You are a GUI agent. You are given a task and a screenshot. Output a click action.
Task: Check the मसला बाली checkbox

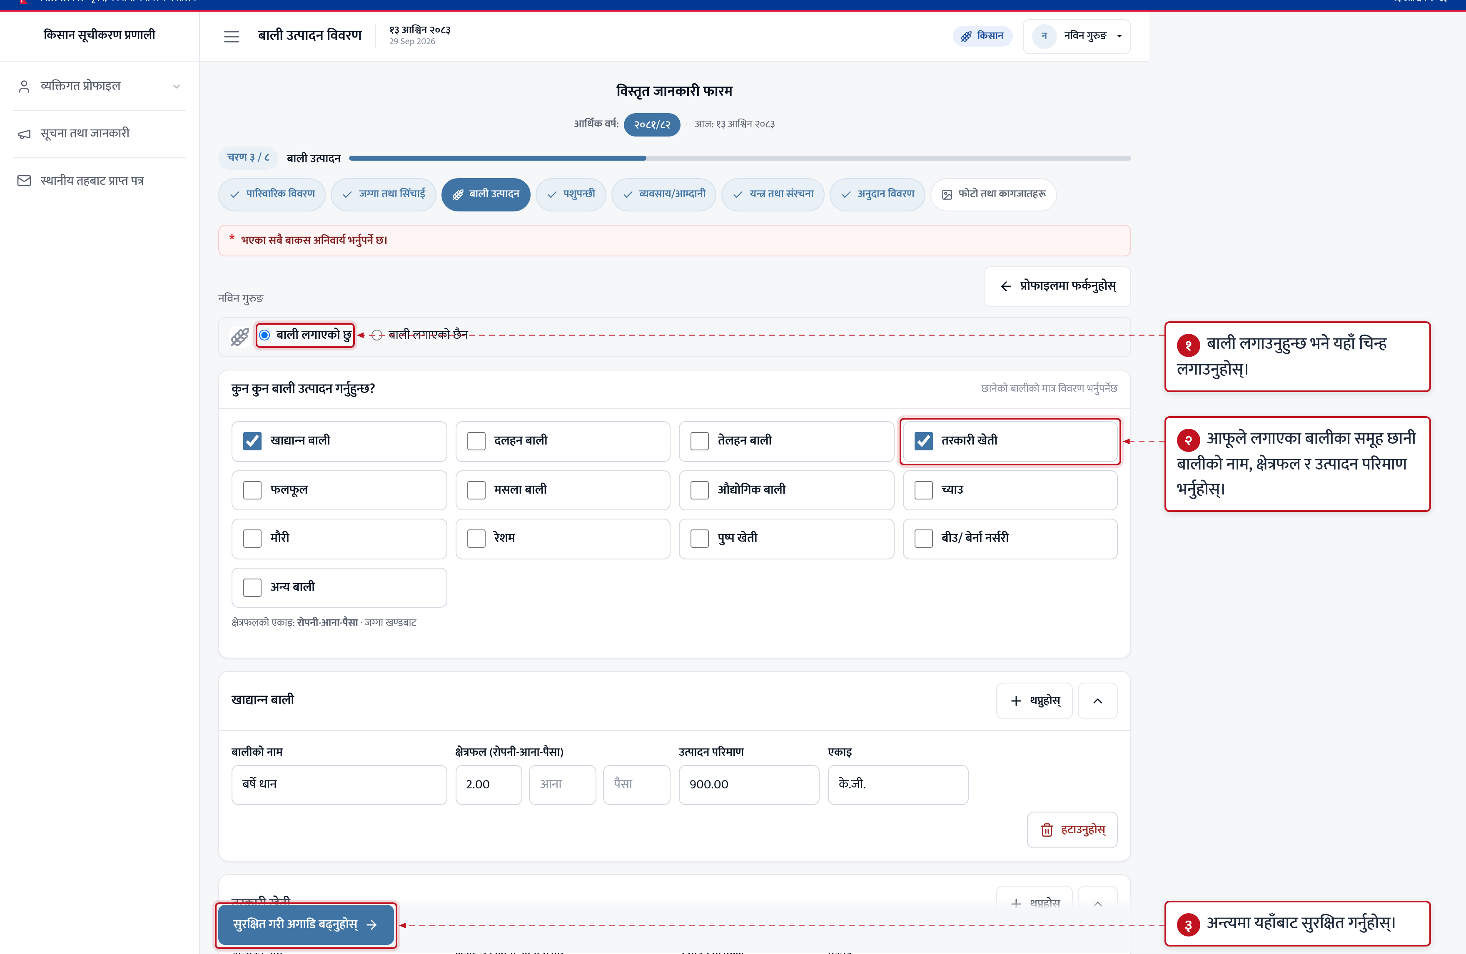pyautogui.click(x=476, y=491)
